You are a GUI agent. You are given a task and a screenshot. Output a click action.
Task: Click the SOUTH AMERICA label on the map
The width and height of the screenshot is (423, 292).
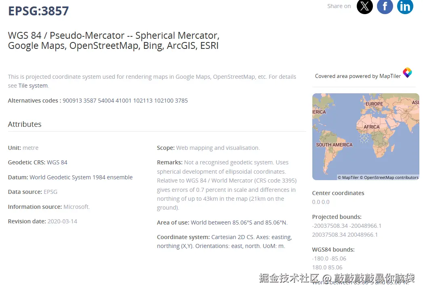pos(334,145)
